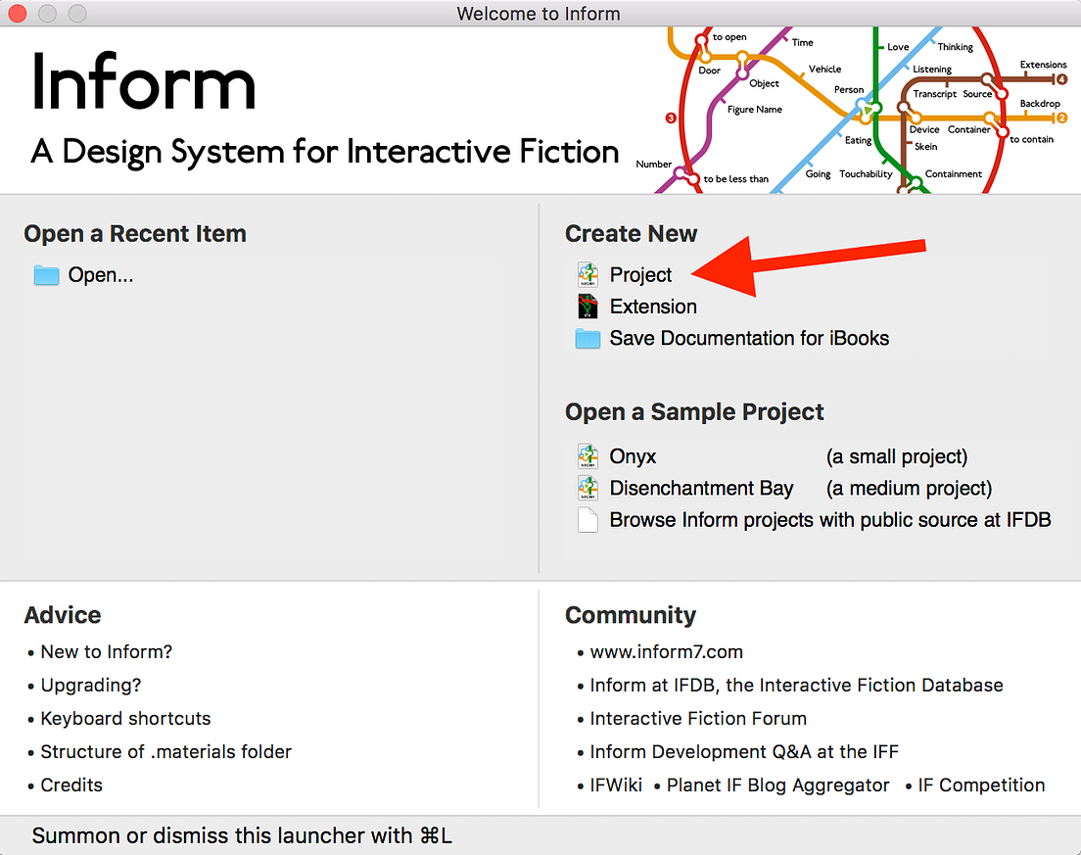
Task: Open the New to Inform? advice link
Action: (105, 651)
